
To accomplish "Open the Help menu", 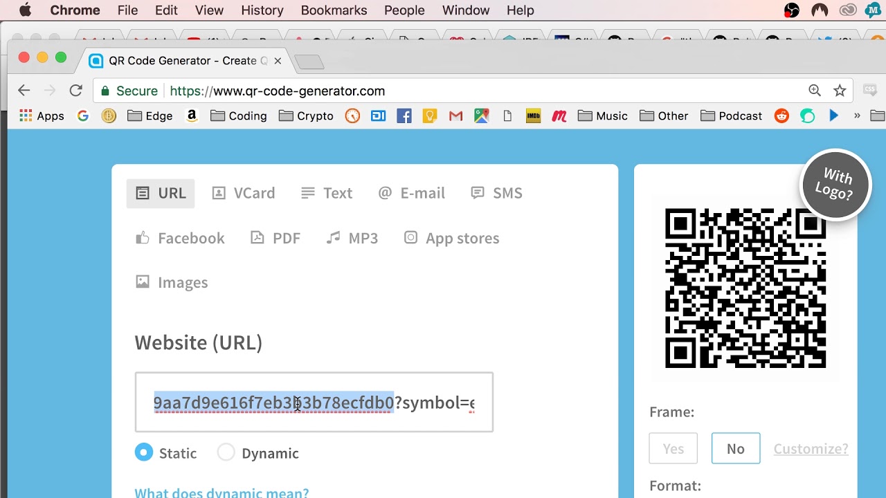I will 521,10.
